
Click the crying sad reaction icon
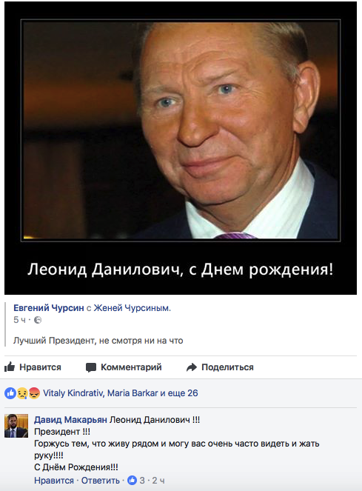[x=22, y=393]
